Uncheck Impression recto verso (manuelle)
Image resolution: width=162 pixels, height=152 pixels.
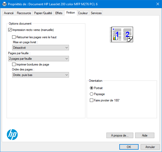click(10, 30)
